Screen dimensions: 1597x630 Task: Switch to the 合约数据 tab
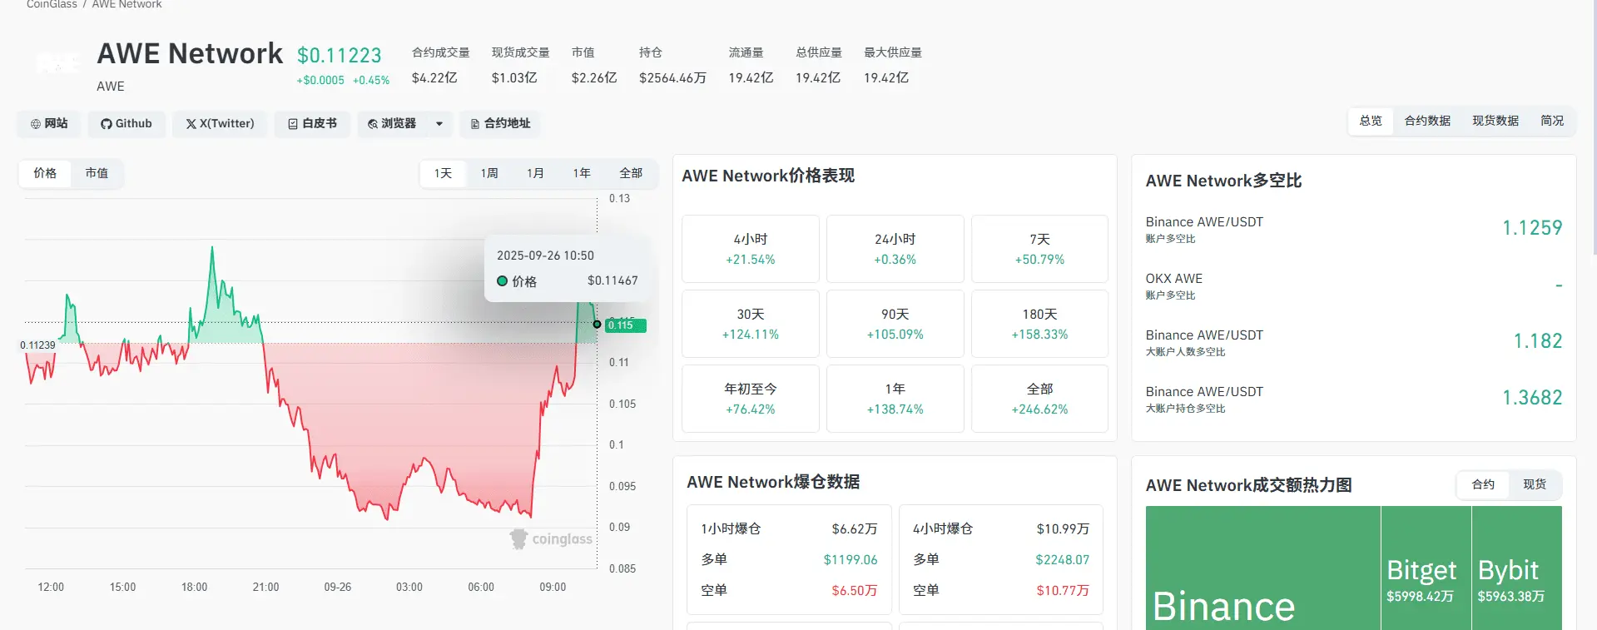[1427, 121]
